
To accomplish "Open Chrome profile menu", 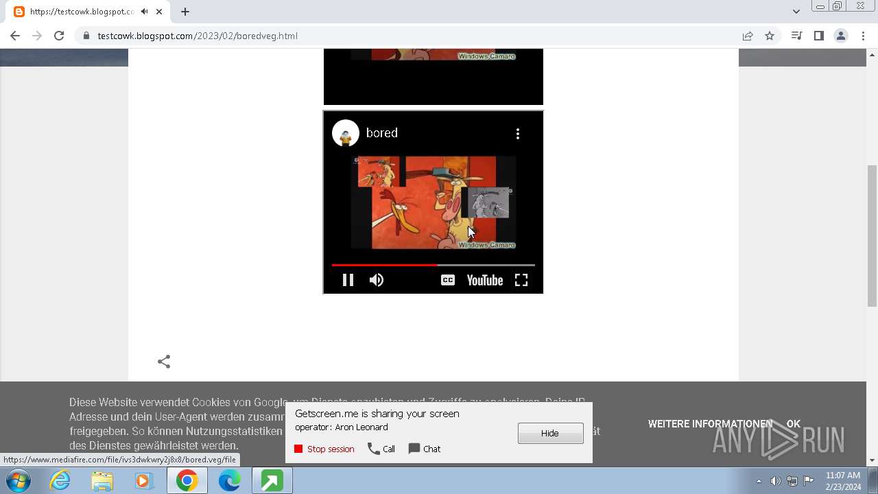I will (840, 36).
